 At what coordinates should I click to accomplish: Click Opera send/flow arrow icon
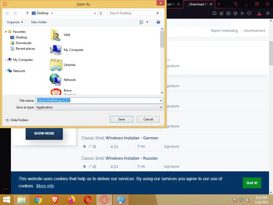(x=242, y=13)
